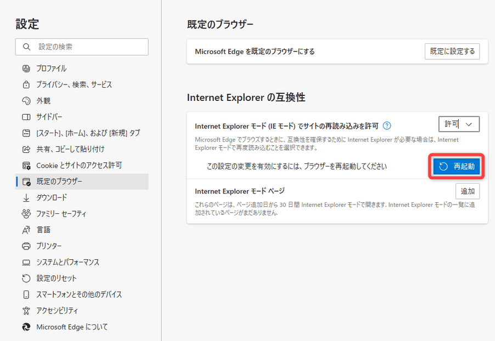
Task: Open アクセシビリティ settings
Action: click(x=82, y=311)
